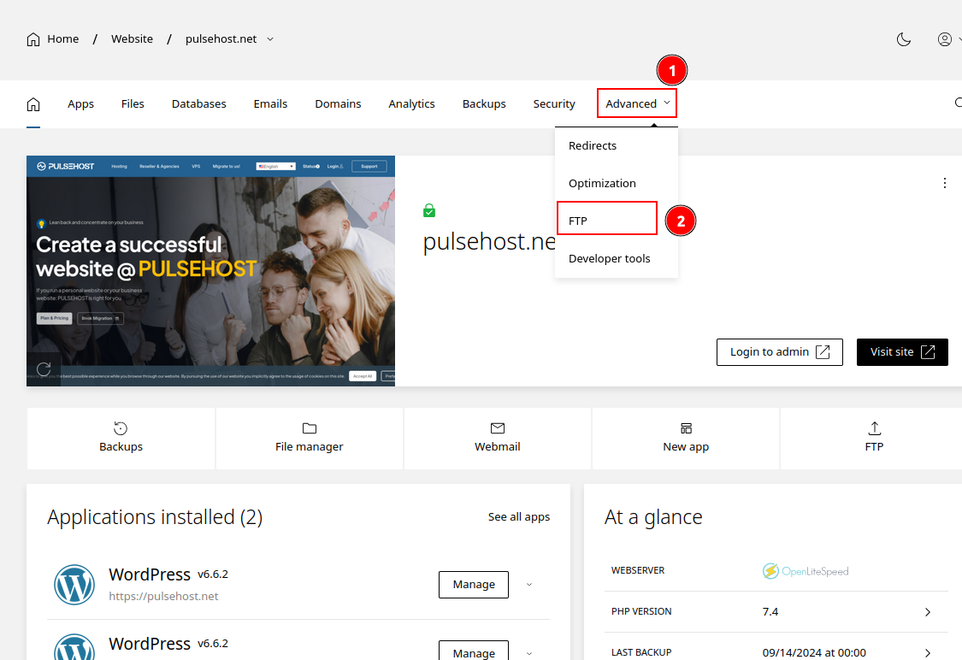
Task: Open the three-dot site options menu
Action: click(944, 183)
